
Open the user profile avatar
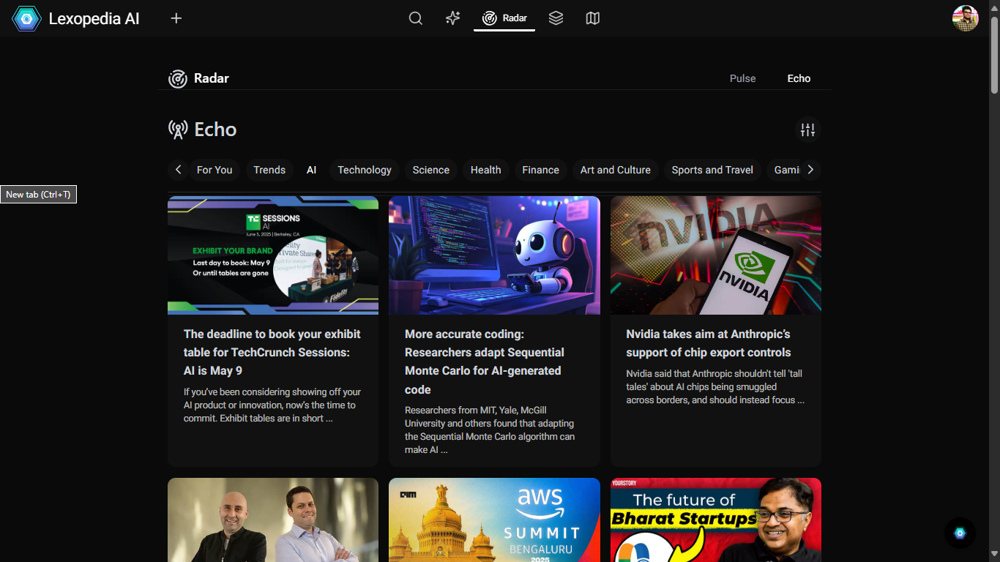point(965,18)
